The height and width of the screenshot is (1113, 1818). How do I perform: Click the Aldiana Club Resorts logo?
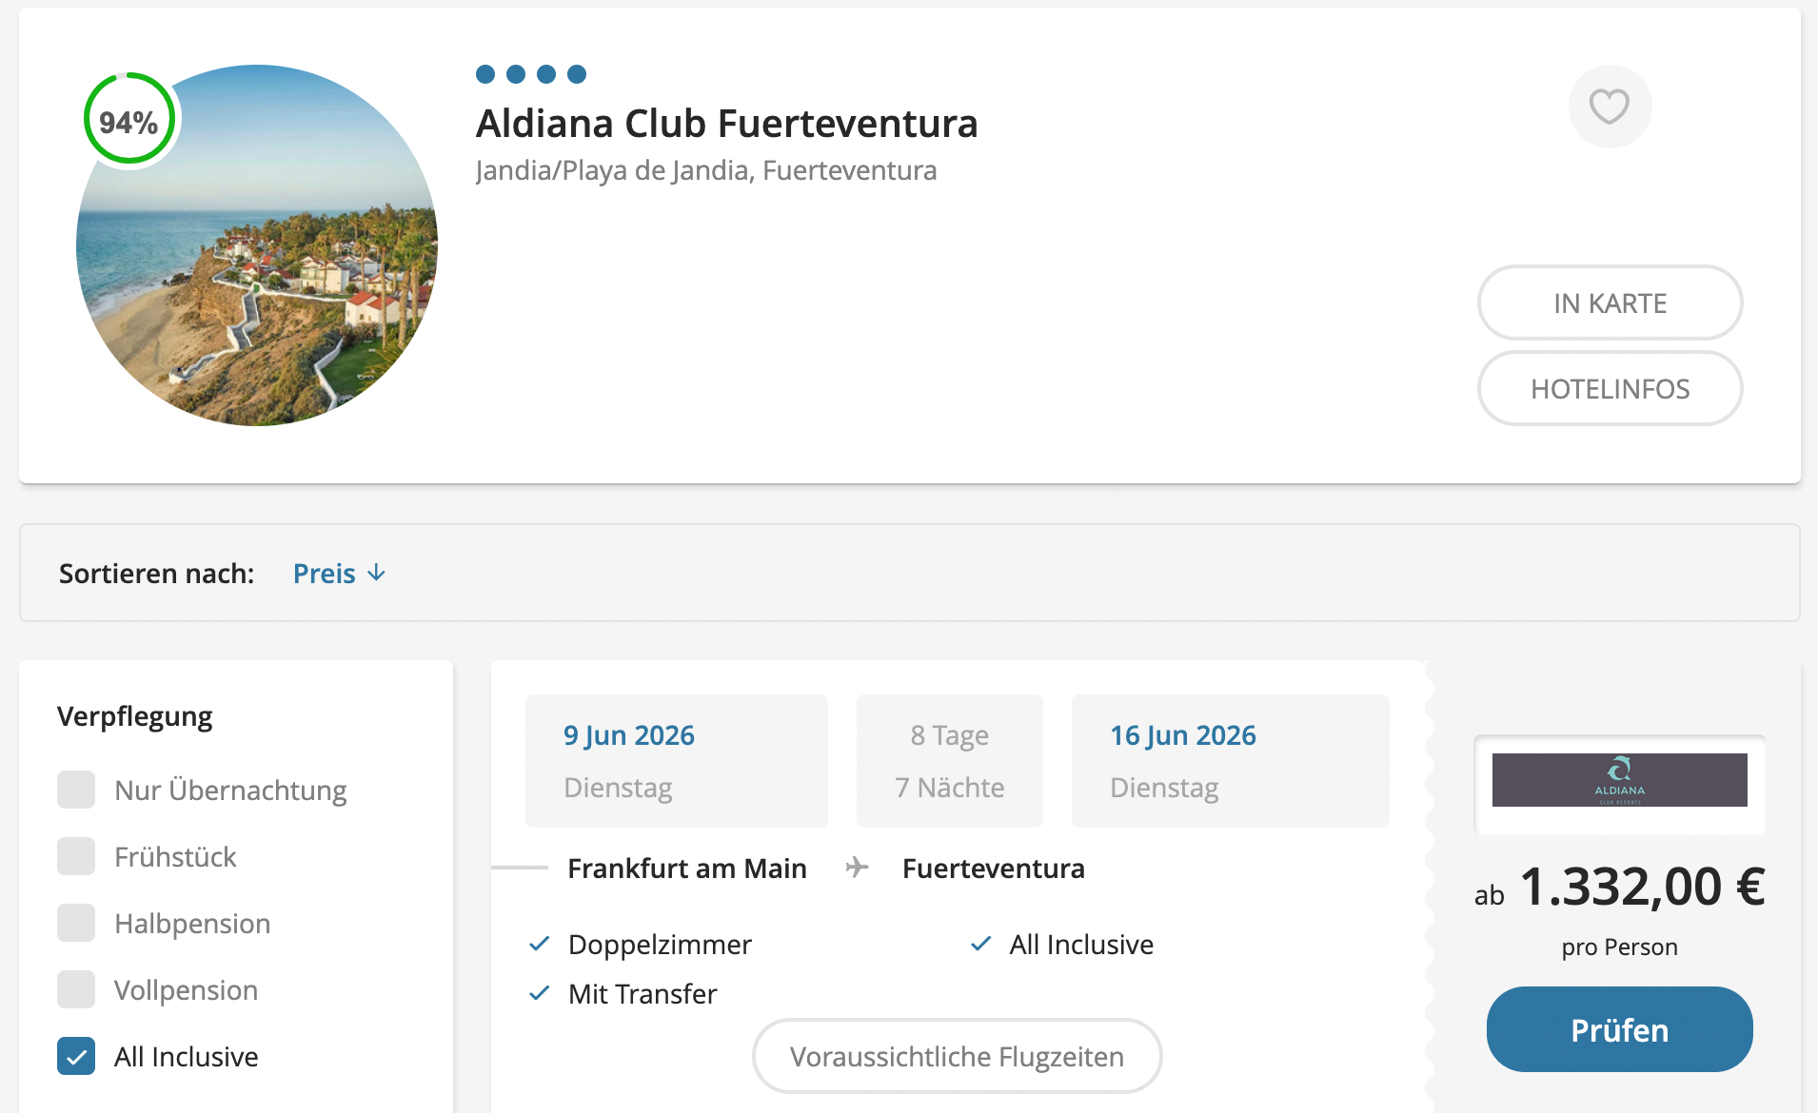tap(1619, 780)
